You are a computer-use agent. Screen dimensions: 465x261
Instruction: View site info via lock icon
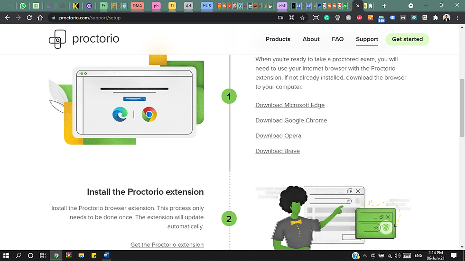click(54, 18)
